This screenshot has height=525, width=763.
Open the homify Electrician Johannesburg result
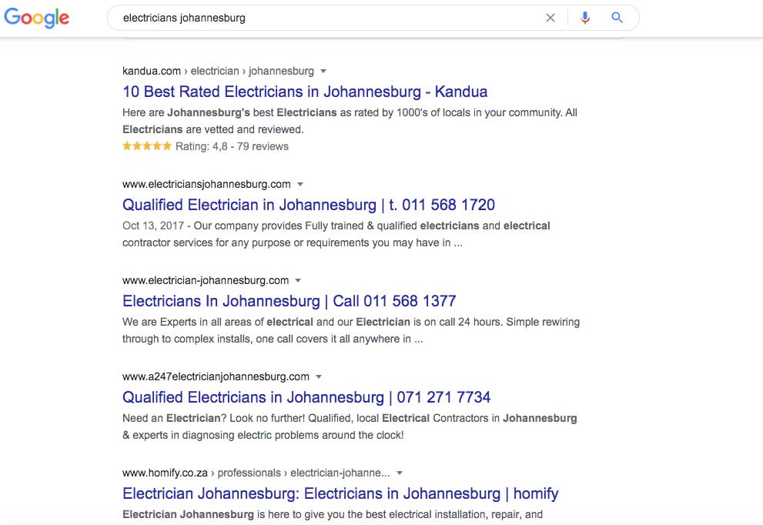click(340, 493)
